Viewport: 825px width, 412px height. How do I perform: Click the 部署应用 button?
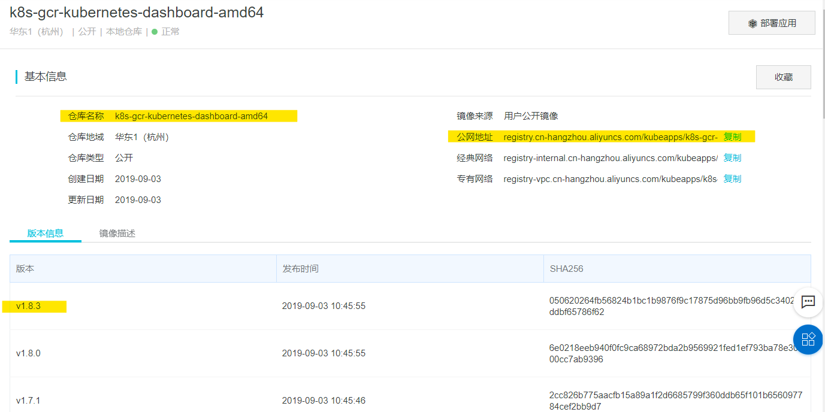click(772, 23)
